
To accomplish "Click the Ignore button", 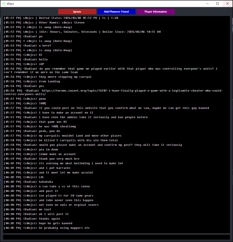I will pyautogui.click(x=77, y=12).
